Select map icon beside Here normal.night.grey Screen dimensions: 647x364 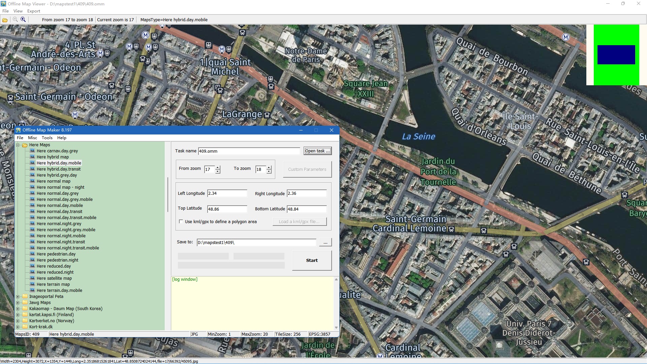point(32,223)
